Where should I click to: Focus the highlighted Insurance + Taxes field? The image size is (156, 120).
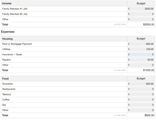141,54
